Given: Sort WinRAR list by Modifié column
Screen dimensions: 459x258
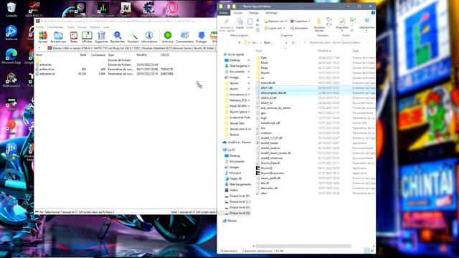Looking at the screenshot, I should (x=141, y=54).
